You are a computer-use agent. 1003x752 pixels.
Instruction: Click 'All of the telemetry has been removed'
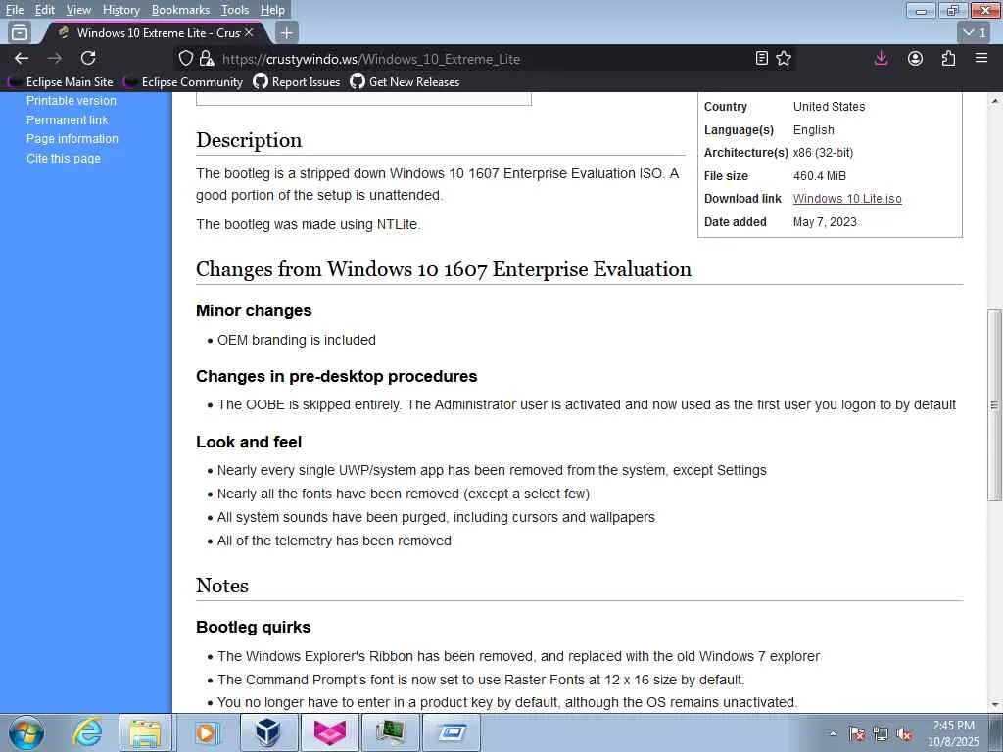tap(334, 540)
